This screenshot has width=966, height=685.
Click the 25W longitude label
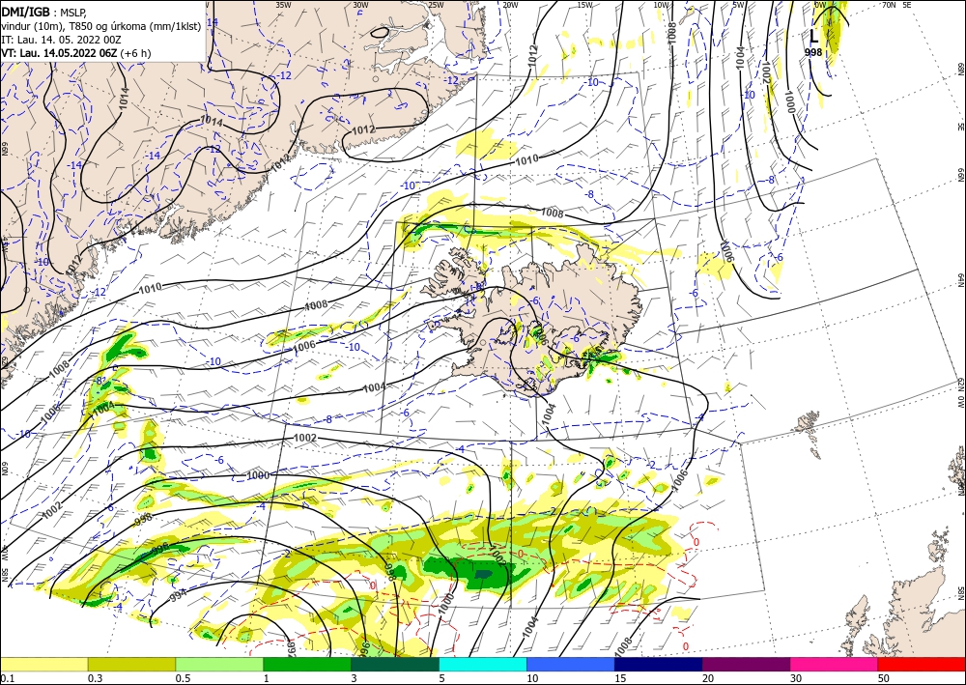436,5
